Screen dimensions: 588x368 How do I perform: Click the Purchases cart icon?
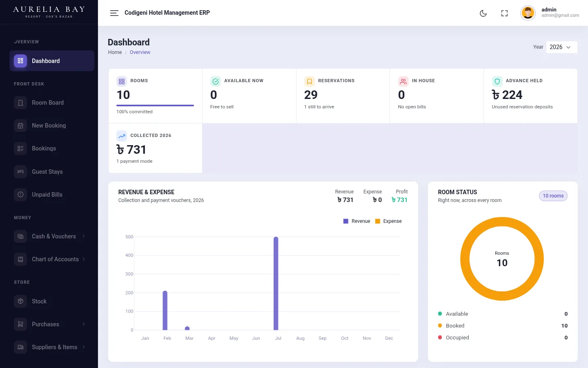(x=20, y=324)
